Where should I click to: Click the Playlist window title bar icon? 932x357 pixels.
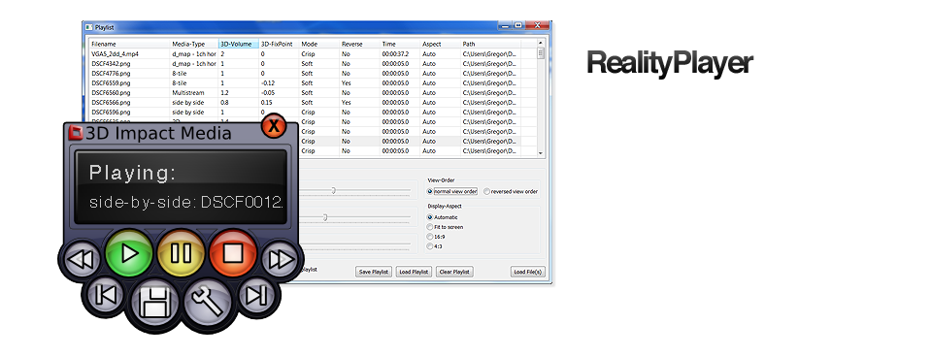(89, 27)
